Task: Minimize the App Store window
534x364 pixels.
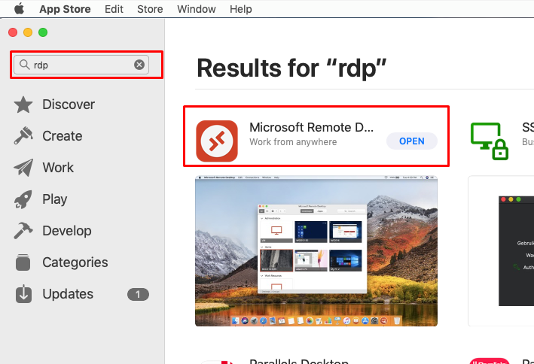Action: [28, 32]
